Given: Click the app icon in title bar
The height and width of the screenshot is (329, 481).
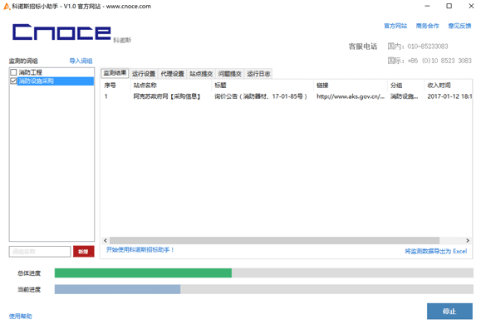Looking at the screenshot, I should (x=7, y=6).
